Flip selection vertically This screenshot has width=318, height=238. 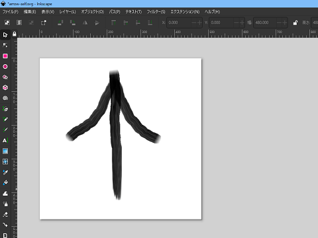pyautogui.click(x=97, y=22)
